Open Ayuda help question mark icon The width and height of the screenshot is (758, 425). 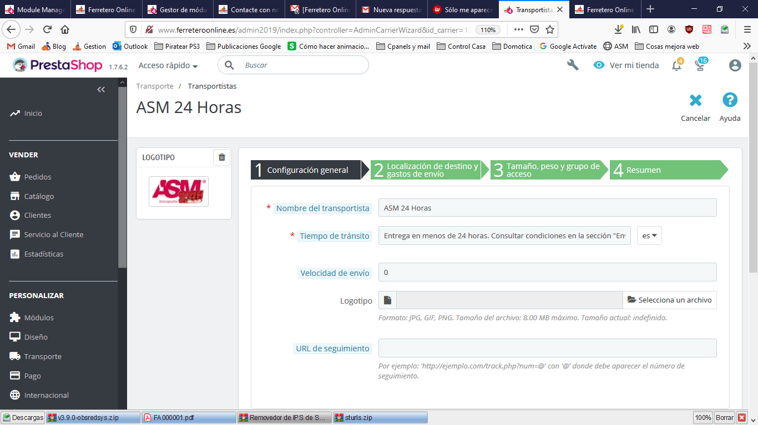coord(730,100)
